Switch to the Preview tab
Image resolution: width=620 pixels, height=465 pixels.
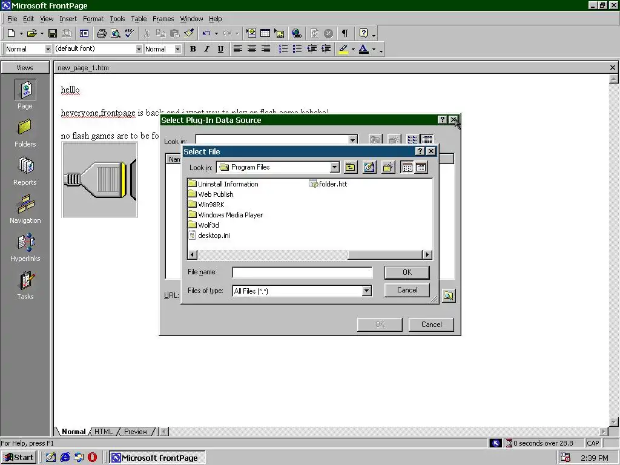(x=136, y=431)
